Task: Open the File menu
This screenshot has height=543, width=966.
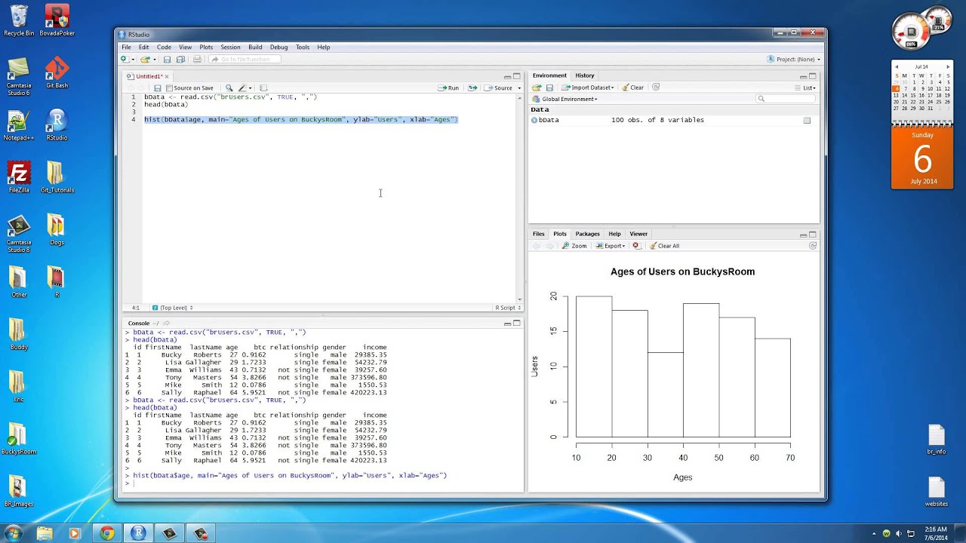Action: (x=127, y=47)
